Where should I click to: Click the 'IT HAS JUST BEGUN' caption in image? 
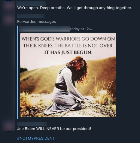[x=68, y=52]
